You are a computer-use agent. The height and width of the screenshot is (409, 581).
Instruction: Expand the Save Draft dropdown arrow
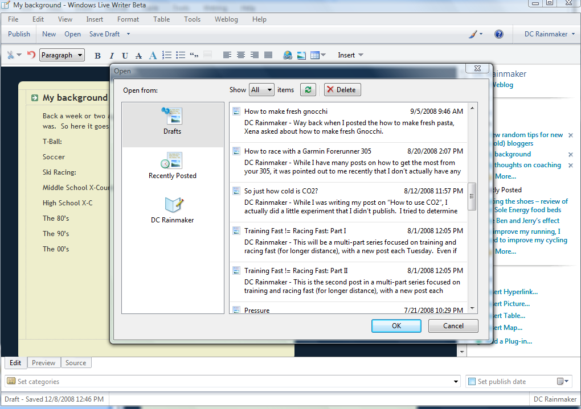[128, 34]
